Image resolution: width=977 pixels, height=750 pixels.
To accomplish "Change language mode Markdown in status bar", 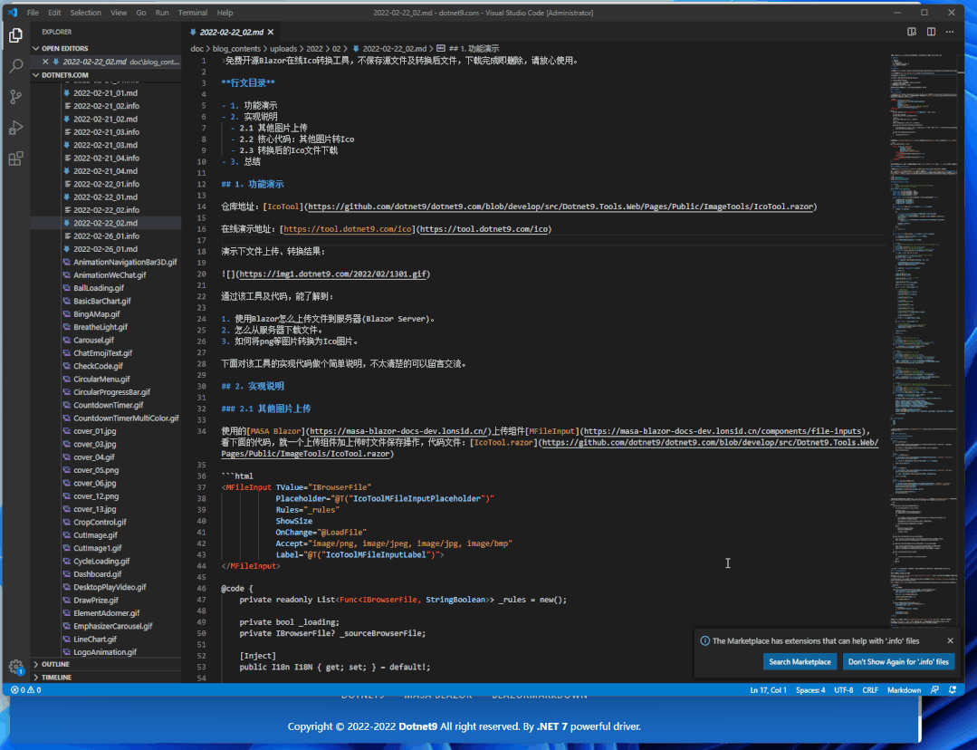I will pos(904,690).
